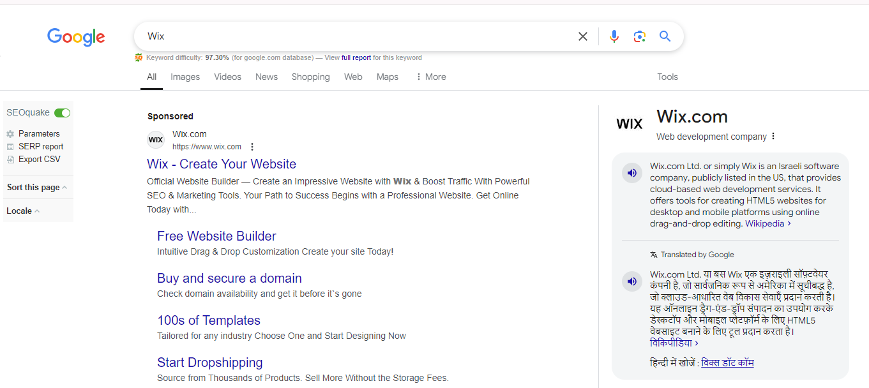Expand the Locale section
The width and height of the screenshot is (869, 388).
[x=23, y=211]
